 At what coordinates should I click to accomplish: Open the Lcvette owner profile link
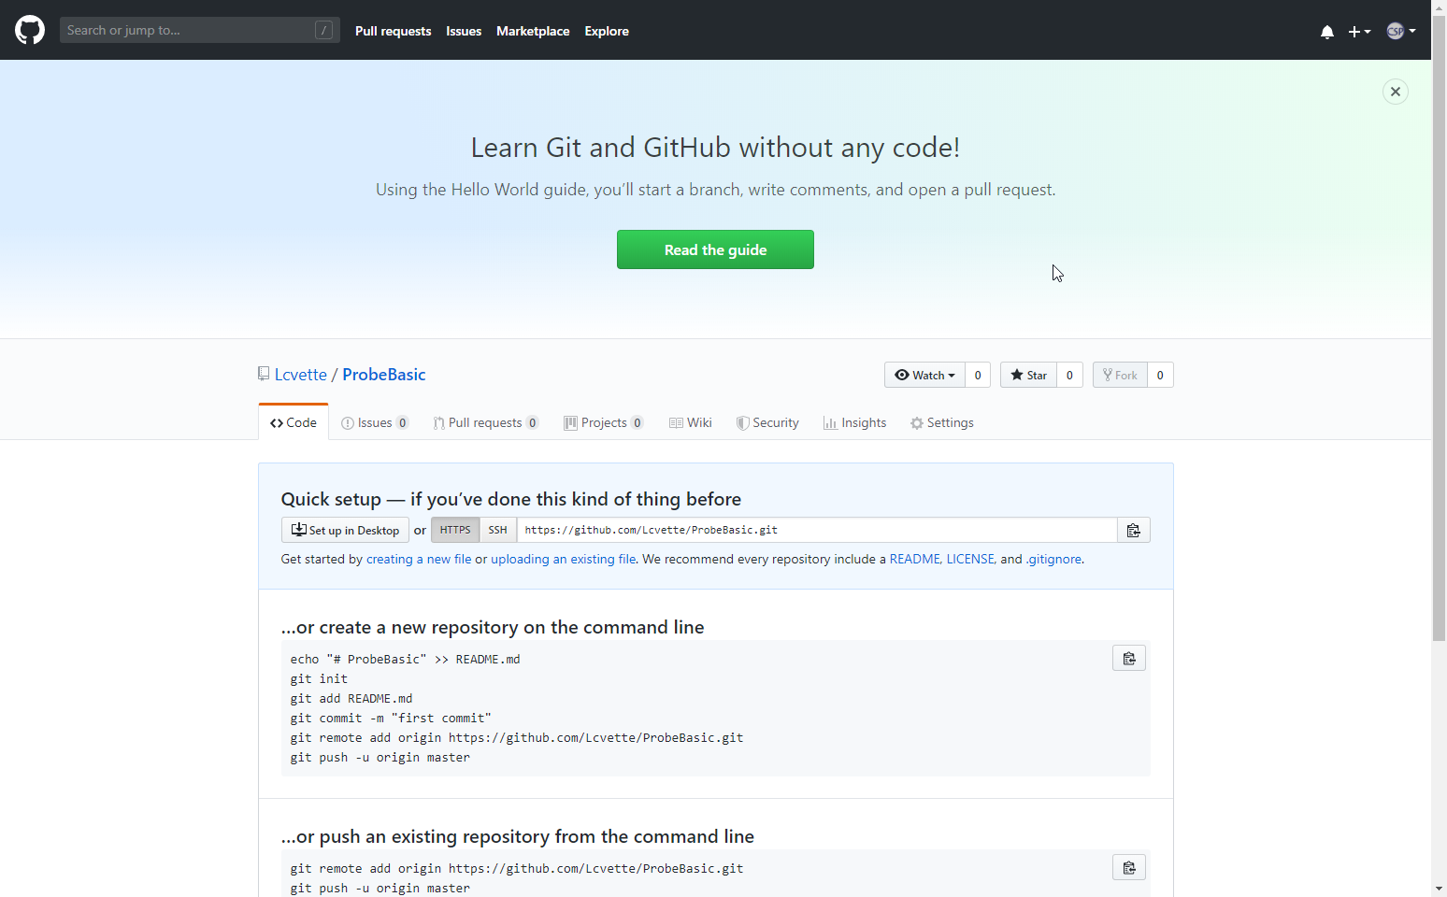pyautogui.click(x=301, y=375)
